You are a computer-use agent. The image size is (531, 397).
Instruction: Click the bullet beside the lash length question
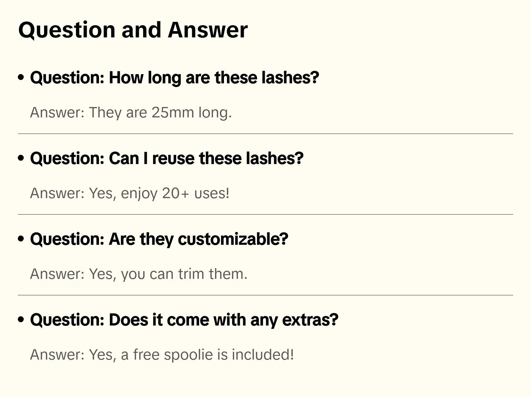pos(21,77)
